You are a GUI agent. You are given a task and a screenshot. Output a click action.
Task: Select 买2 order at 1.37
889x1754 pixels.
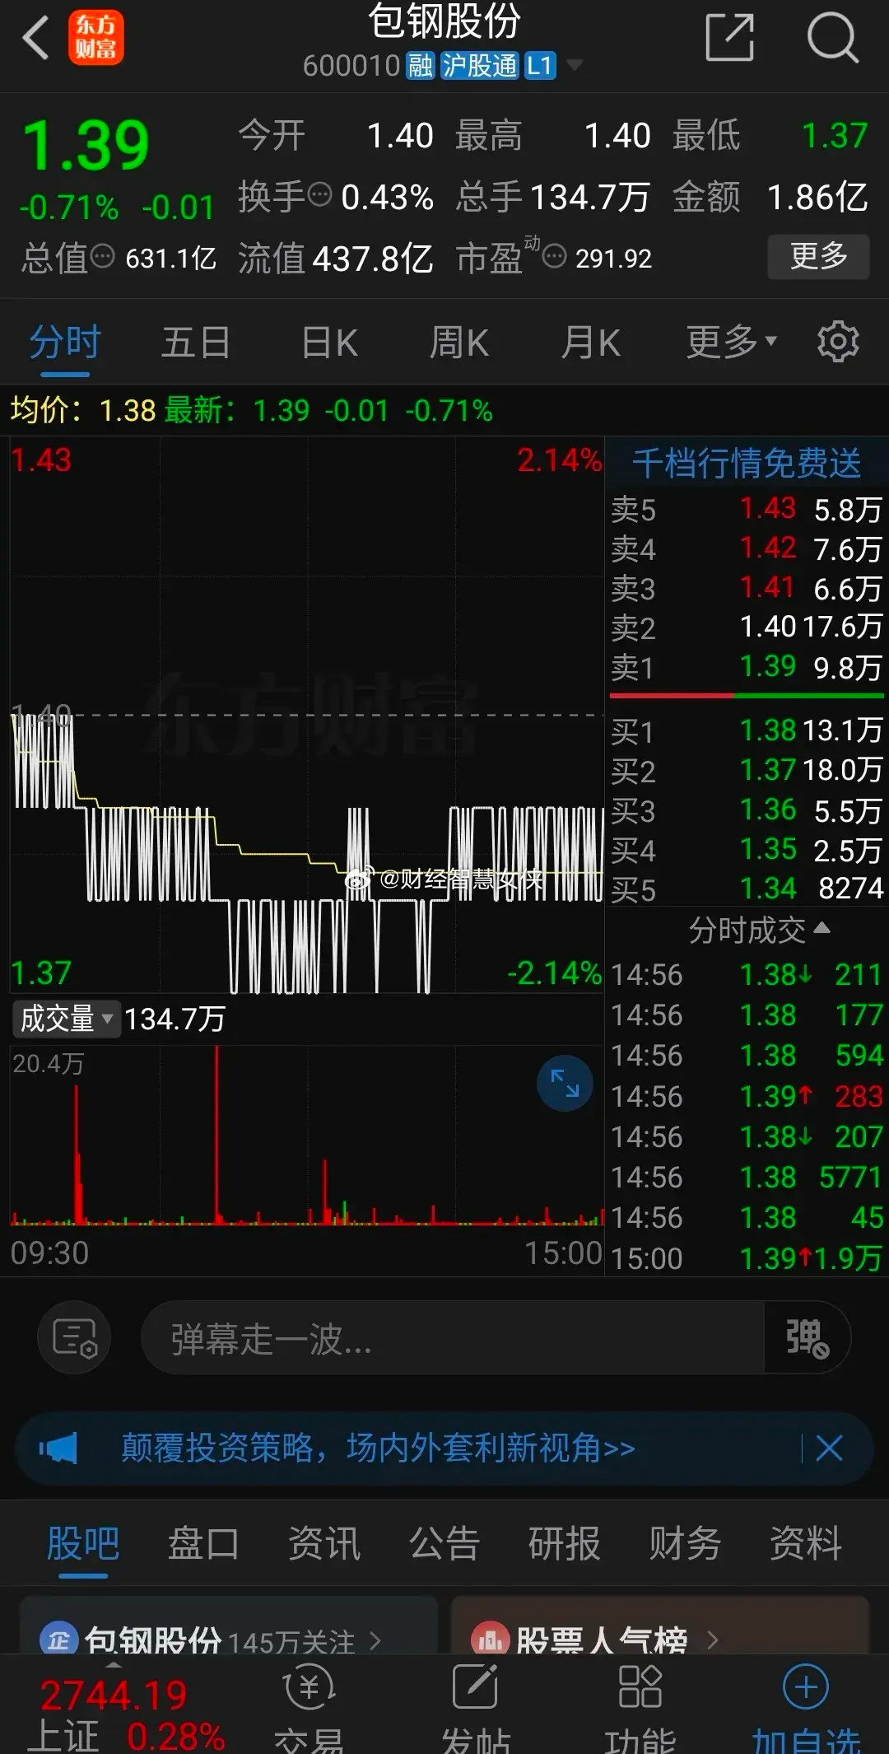pos(747,770)
